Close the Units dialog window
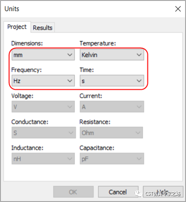186x202 pixels. click(x=178, y=9)
